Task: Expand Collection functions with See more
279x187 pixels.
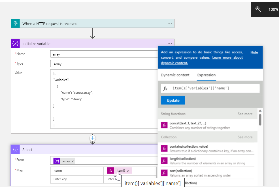Action: (x=245, y=137)
